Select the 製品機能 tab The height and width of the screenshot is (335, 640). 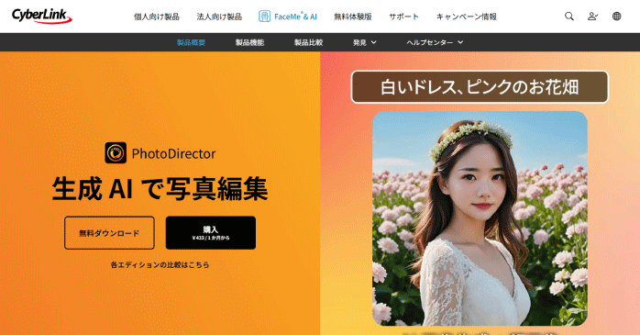click(249, 42)
